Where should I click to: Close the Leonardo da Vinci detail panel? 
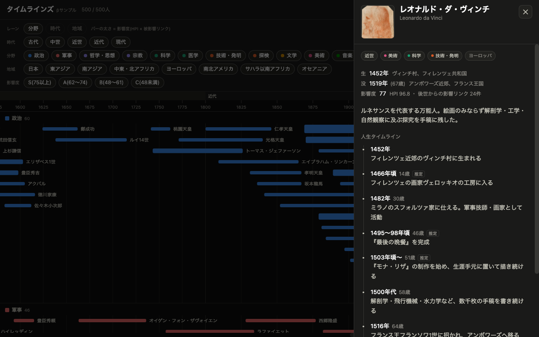526,12
